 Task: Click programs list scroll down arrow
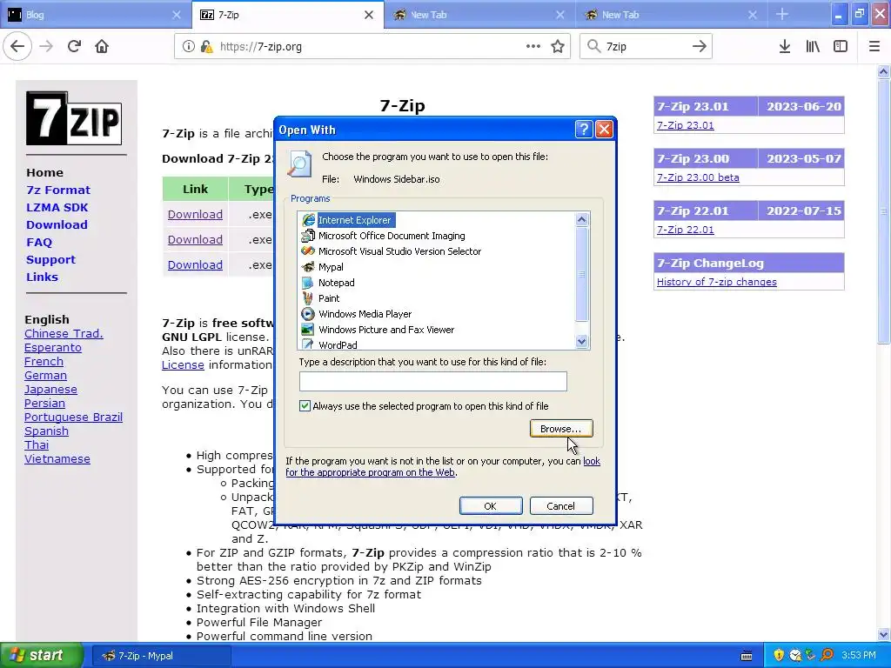(x=581, y=341)
